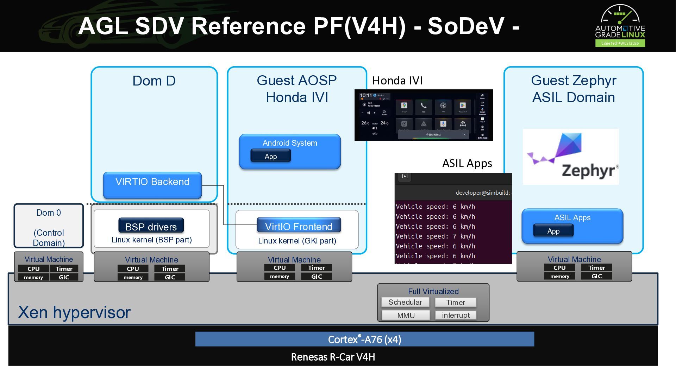Click GIC in Zephyr domain's Virtual Machine
Viewport: 676px width, 380px height.
(596, 276)
